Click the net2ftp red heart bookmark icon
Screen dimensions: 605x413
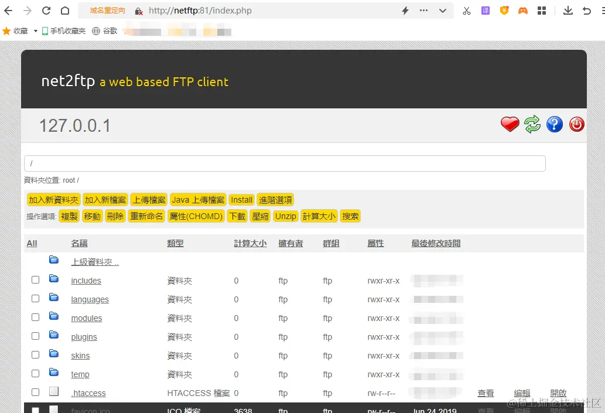click(510, 124)
